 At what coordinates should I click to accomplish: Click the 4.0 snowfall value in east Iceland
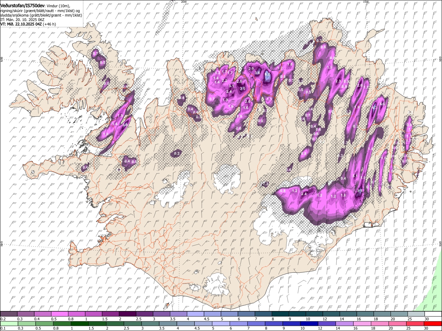pos(382,104)
